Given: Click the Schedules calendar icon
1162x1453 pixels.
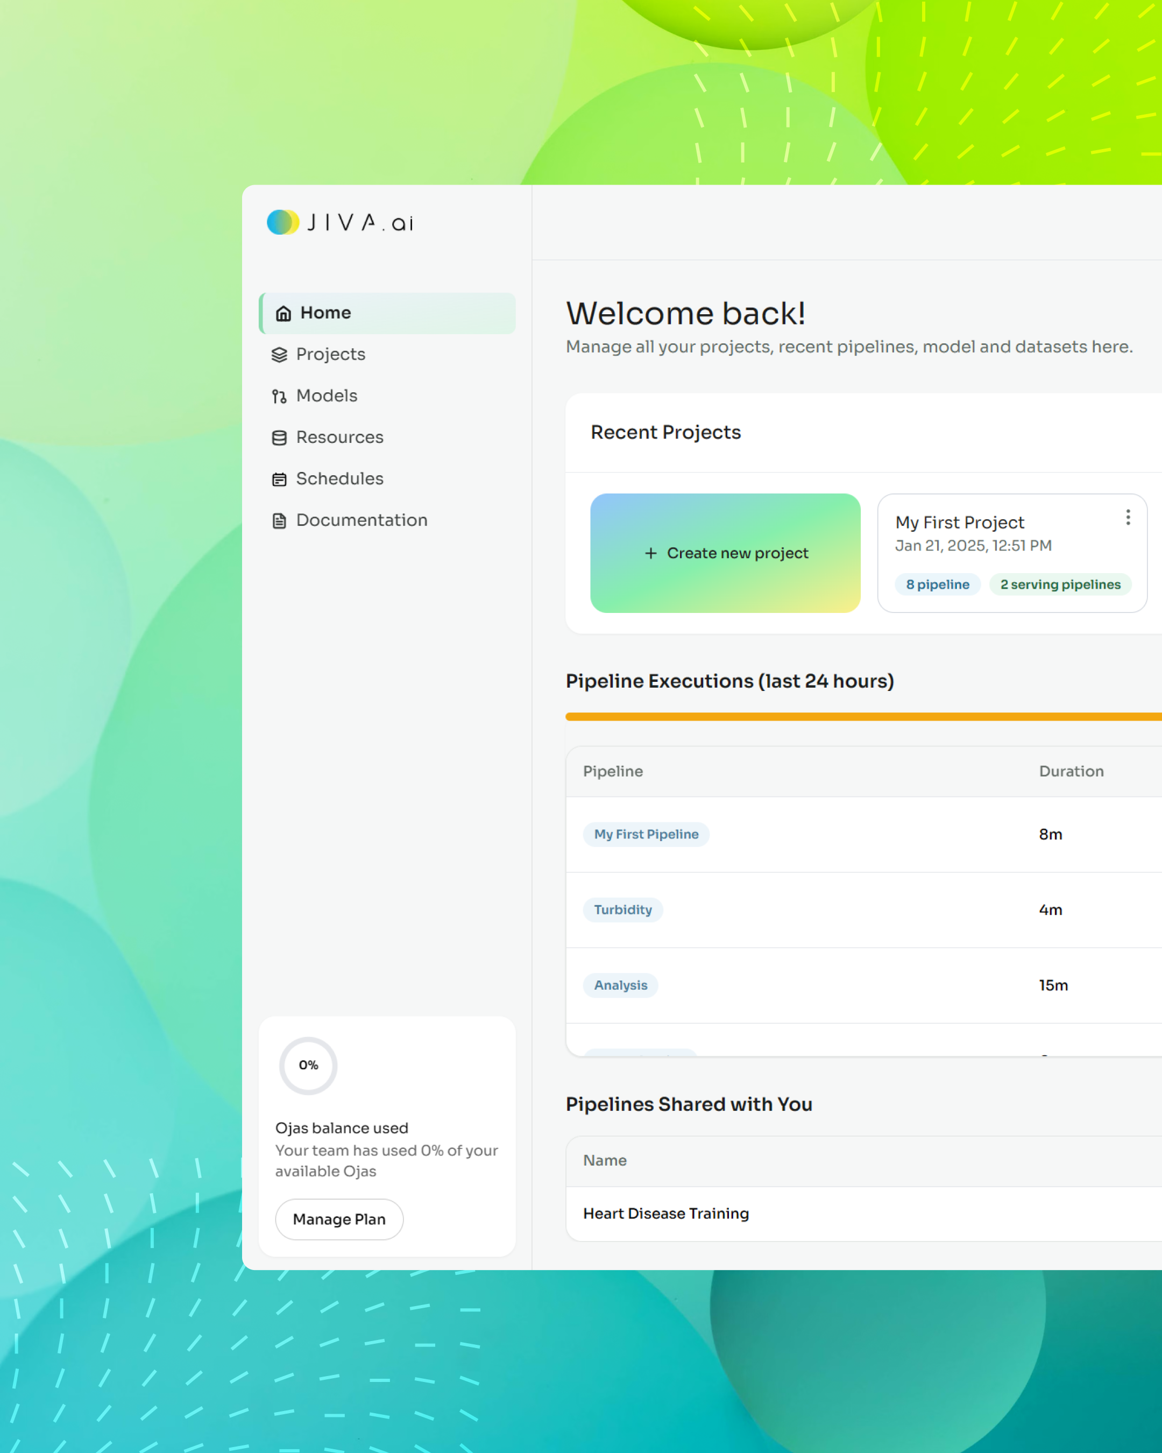Looking at the screenshot, I should click(280, 479).
